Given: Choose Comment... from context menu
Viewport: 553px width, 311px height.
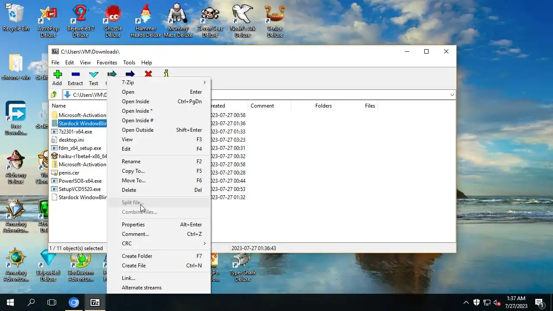Looking at the screenshot, I should pos(159,234).
